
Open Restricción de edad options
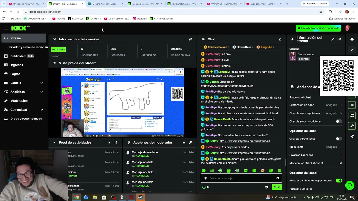coord(316,105)
